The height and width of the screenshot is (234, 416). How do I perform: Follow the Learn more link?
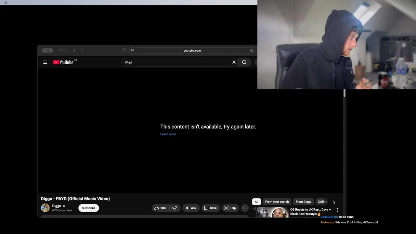[168, 134]
